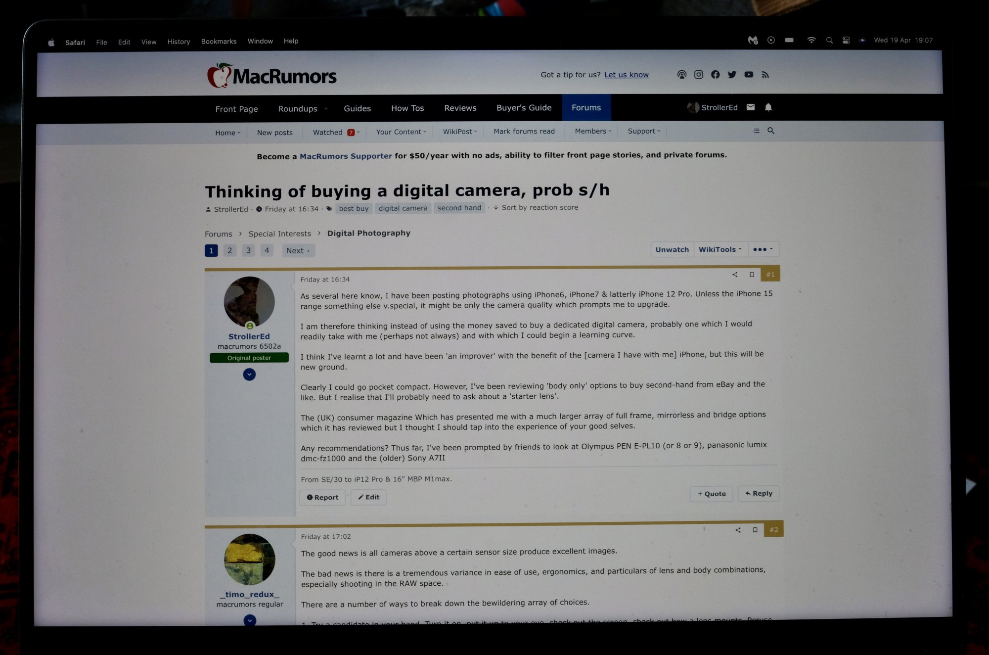Open the Twitter icon in header

tap(732, 75)
